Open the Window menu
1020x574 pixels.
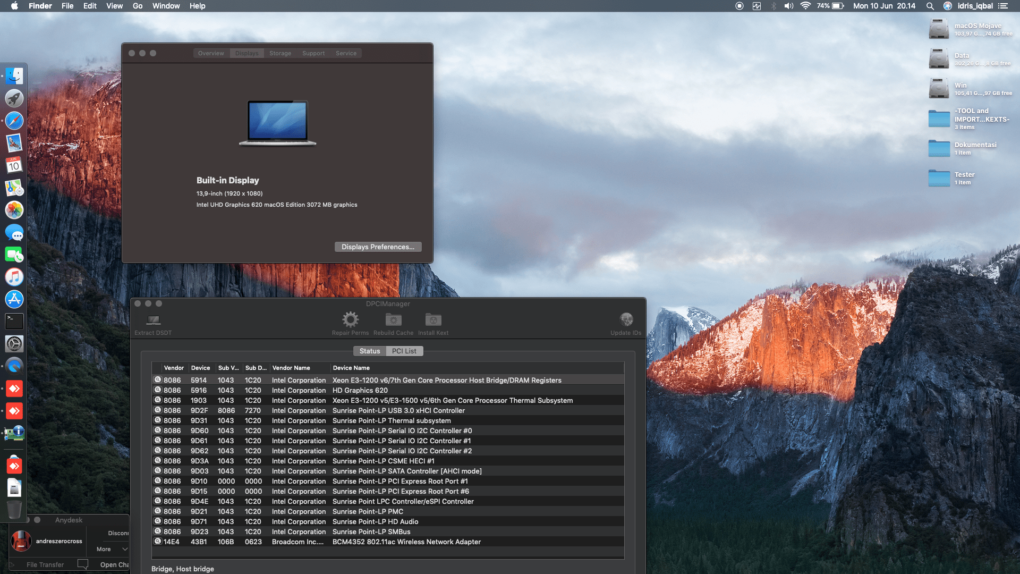(166, 6)
